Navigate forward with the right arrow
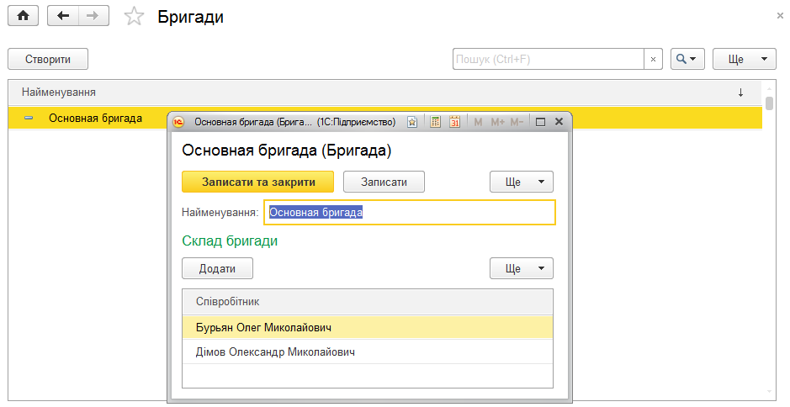790x407 pixels. coord(93,16)
